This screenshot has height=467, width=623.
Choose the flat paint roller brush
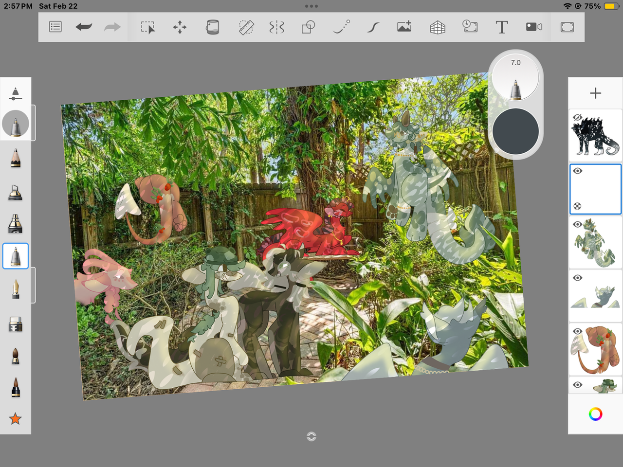click(16, 324)
